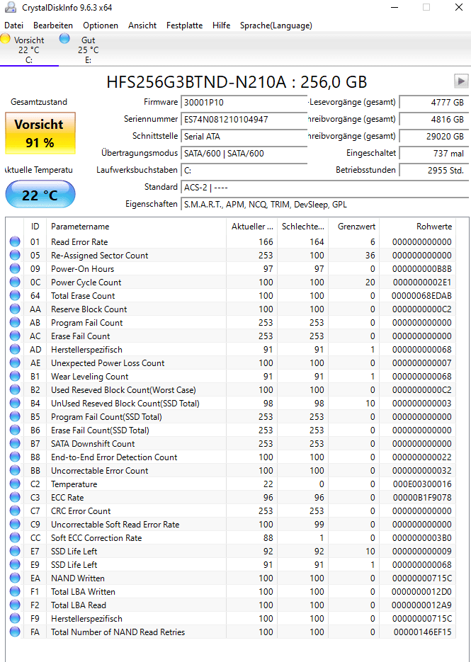The height and width of the screenshot is (662, 471).
Task: Click the Schnittstelle field Serial ATA
Action: point(244,137)
